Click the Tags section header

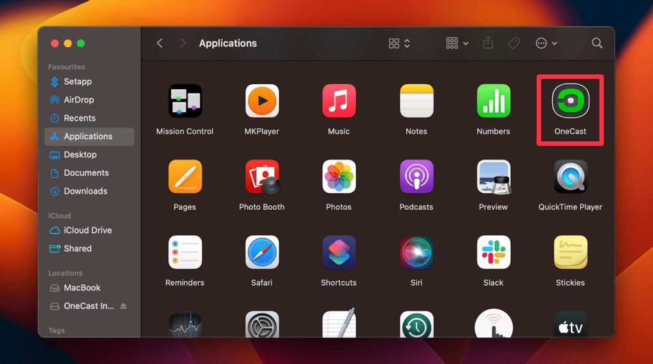pos(56,331)
